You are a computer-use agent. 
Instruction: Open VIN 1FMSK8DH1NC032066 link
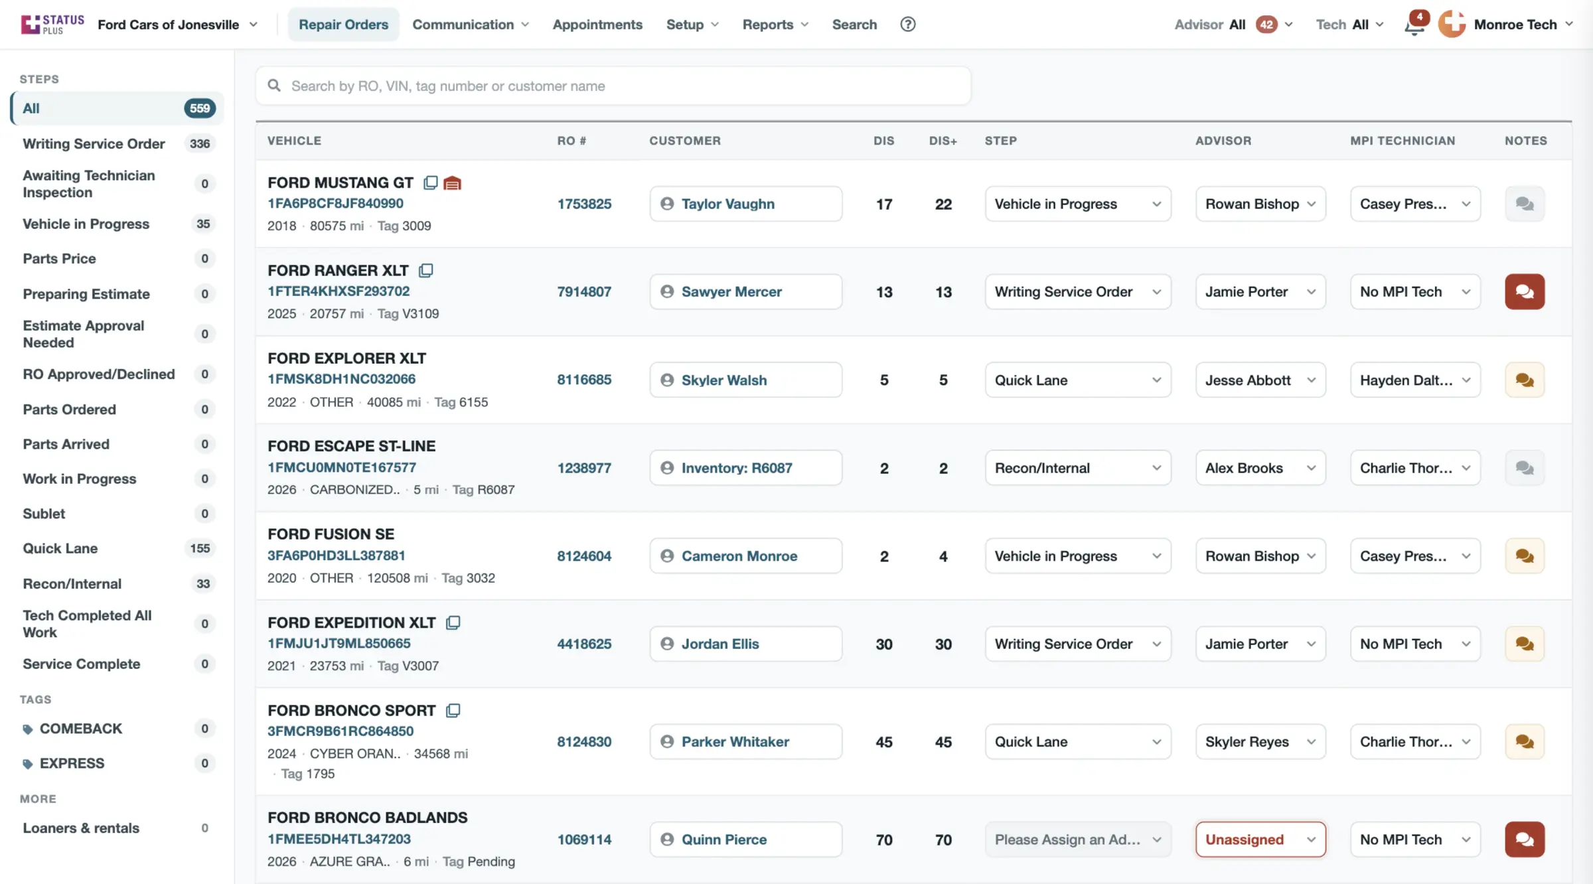(x=341, y=379)
